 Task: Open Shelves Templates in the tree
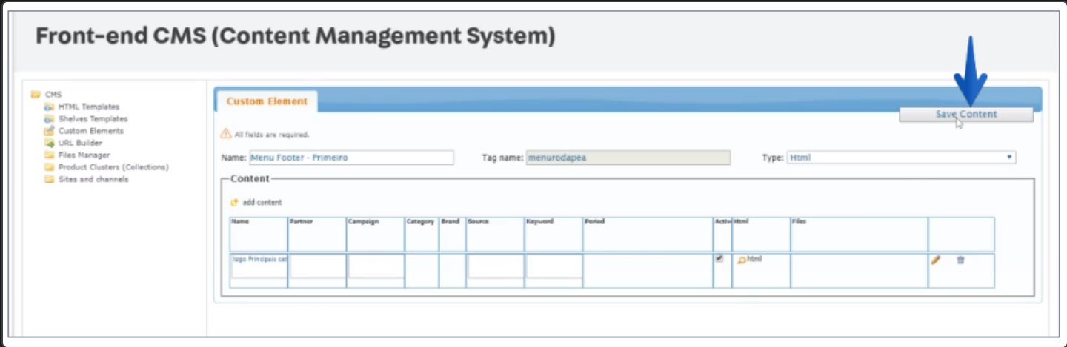point(93,118)
